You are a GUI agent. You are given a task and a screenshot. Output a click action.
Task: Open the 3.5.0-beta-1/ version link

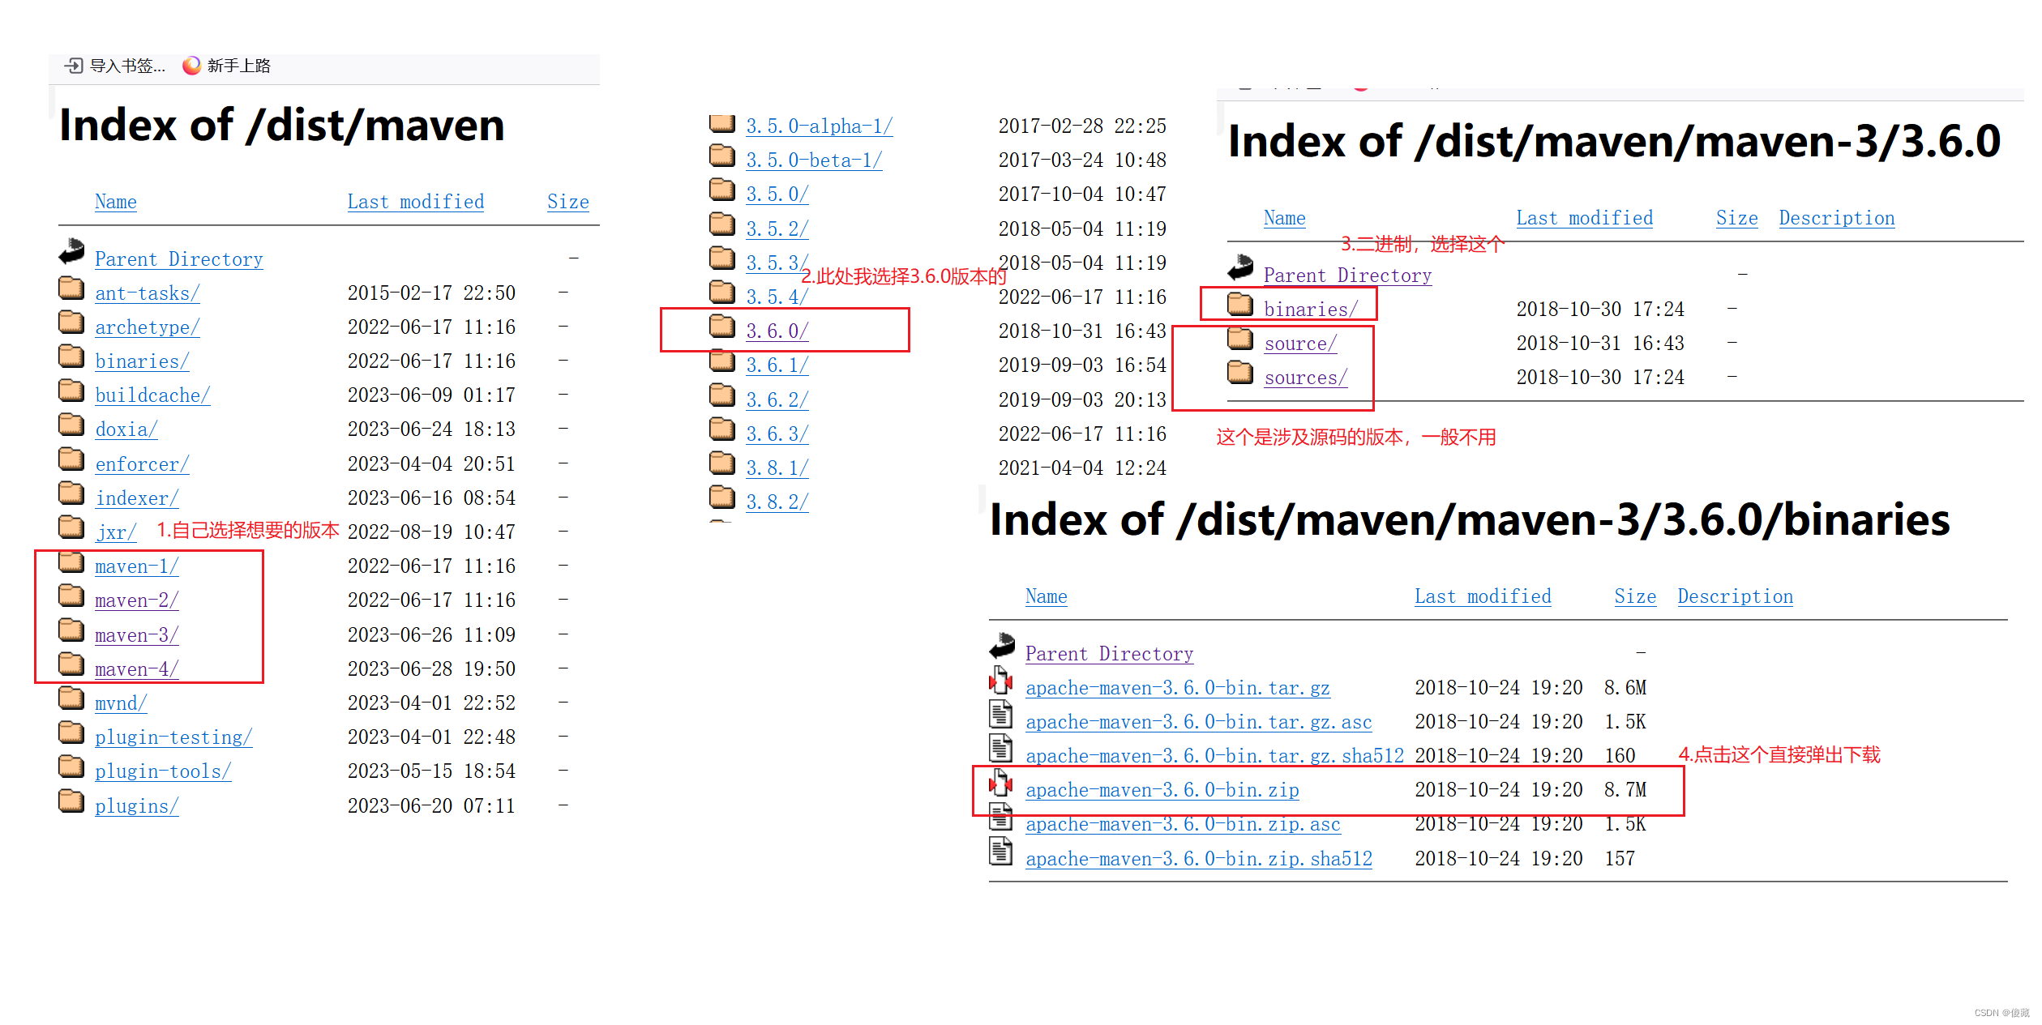(814, 160)
